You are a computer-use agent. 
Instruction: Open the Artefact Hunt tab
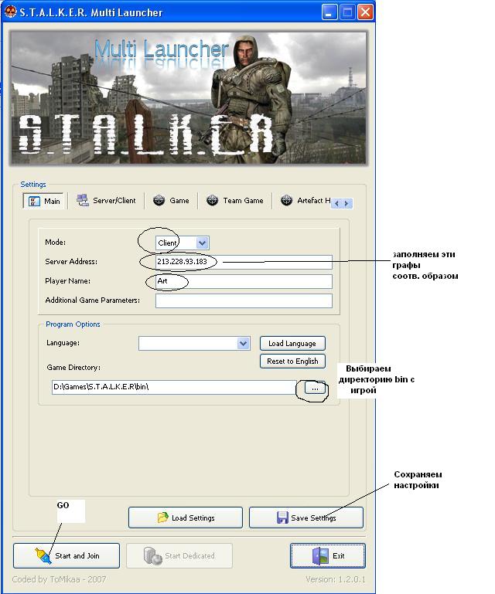tap(305, 200)
